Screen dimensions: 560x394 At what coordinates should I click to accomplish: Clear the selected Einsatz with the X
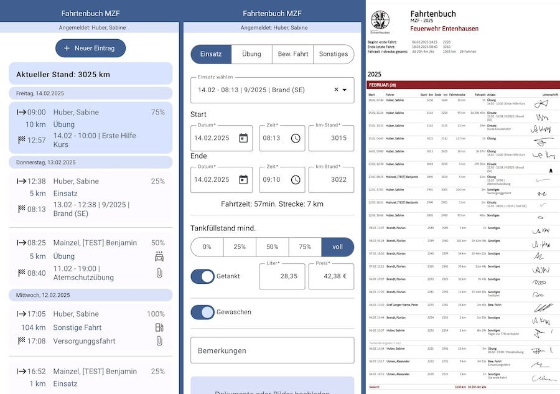[336, 90]
